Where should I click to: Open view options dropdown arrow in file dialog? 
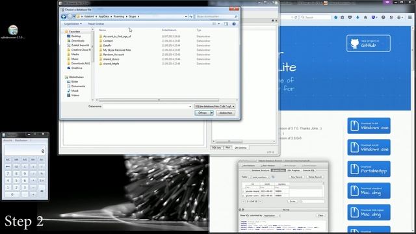[219, 24]
